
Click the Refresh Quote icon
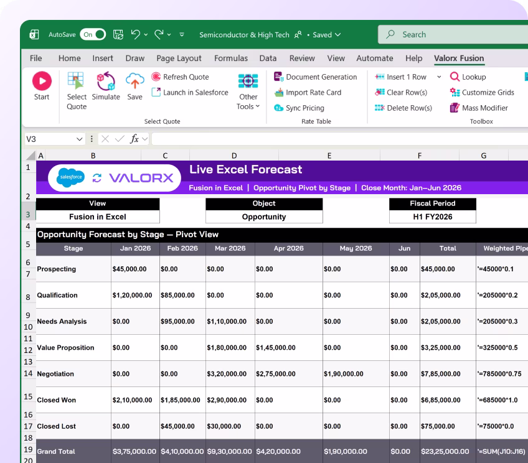156,77
